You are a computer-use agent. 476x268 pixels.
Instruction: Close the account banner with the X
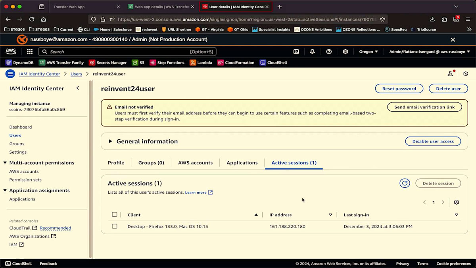coord(453,40)
